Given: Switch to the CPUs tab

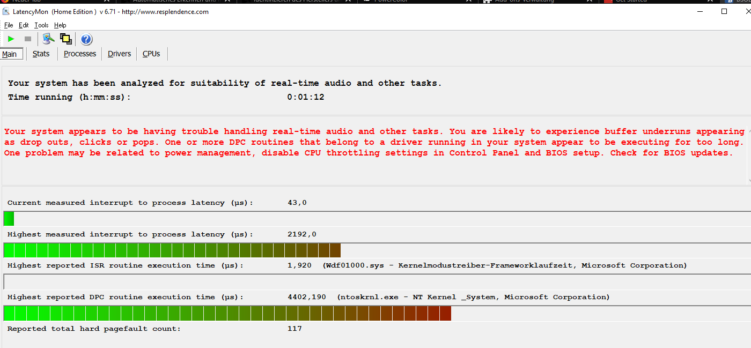Looking at the screenshot, I should click(151, 54).
